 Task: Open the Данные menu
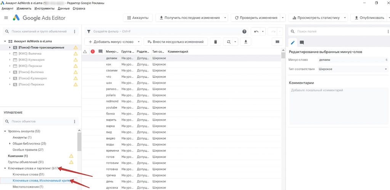point(64,8)
